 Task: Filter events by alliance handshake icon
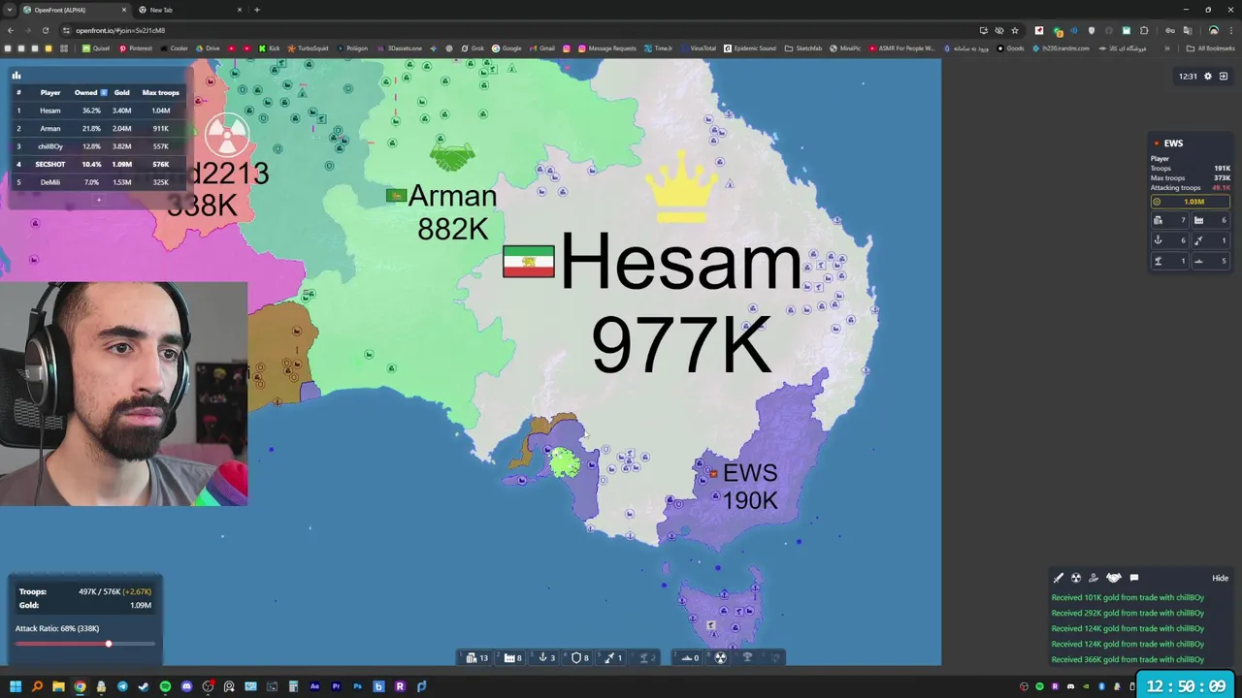click(1114, 578)
